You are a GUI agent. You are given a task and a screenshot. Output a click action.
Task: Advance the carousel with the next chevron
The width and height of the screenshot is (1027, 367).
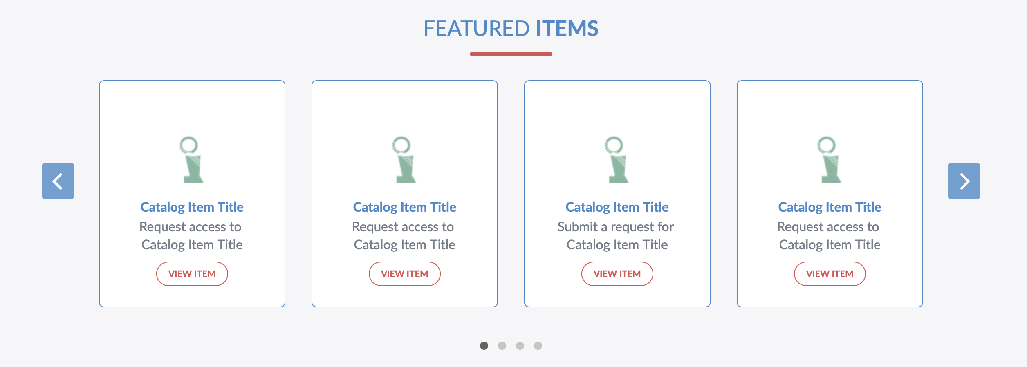(965, 181)
